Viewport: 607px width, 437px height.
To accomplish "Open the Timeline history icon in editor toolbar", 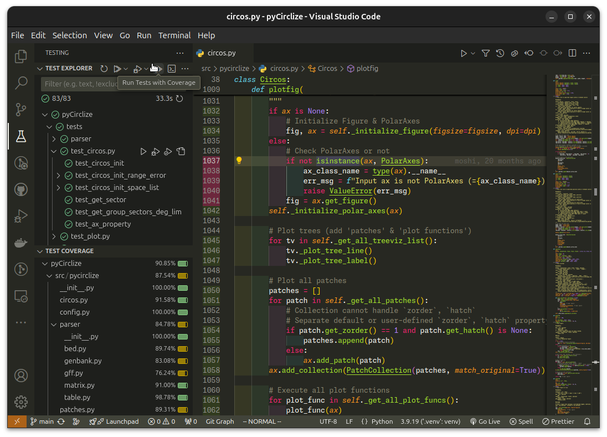I will (x=500, y=53).
